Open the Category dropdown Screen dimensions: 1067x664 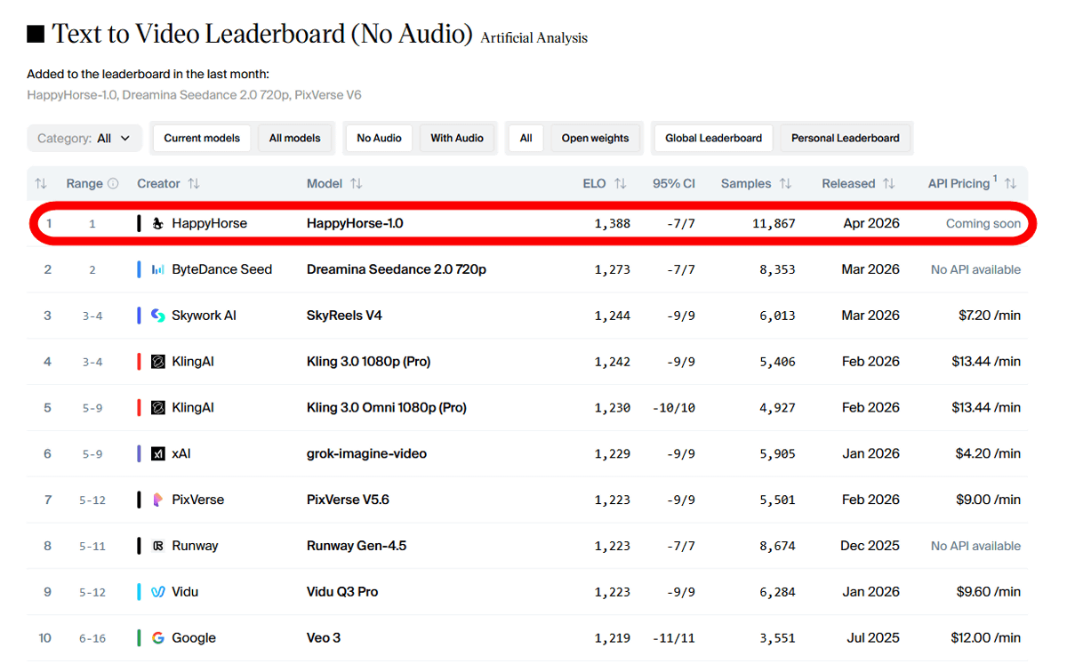pyautogui.click(x=84, y=138)
